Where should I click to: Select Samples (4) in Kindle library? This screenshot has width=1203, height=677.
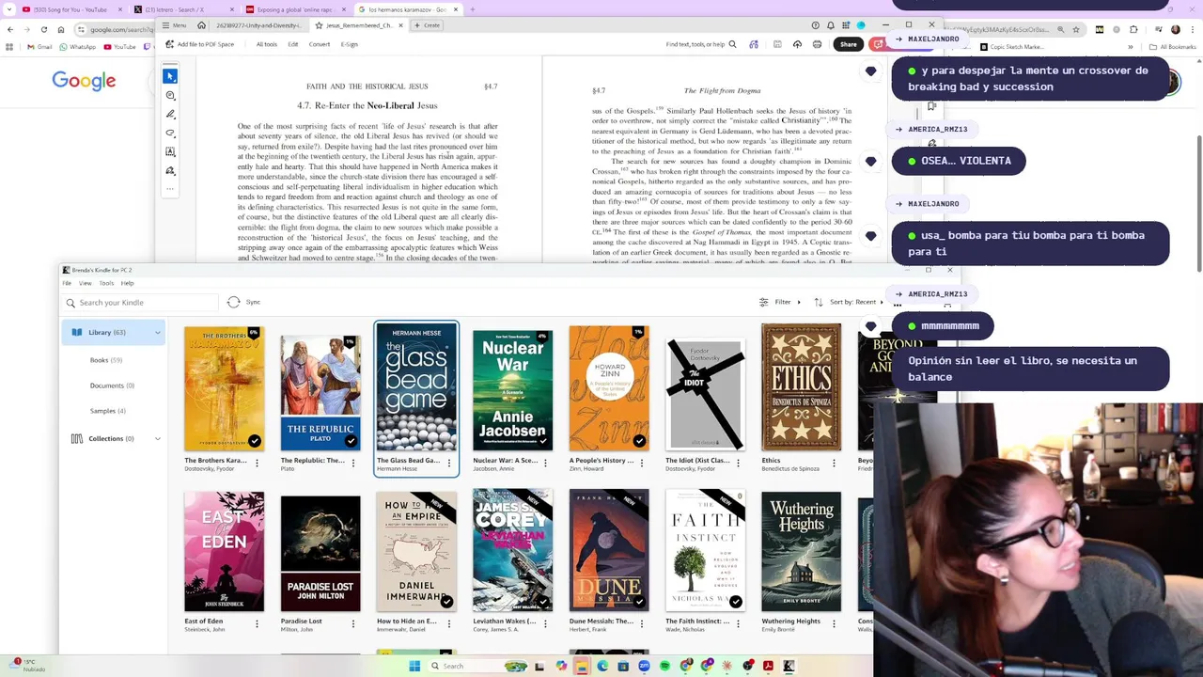(x=107, y=411)
